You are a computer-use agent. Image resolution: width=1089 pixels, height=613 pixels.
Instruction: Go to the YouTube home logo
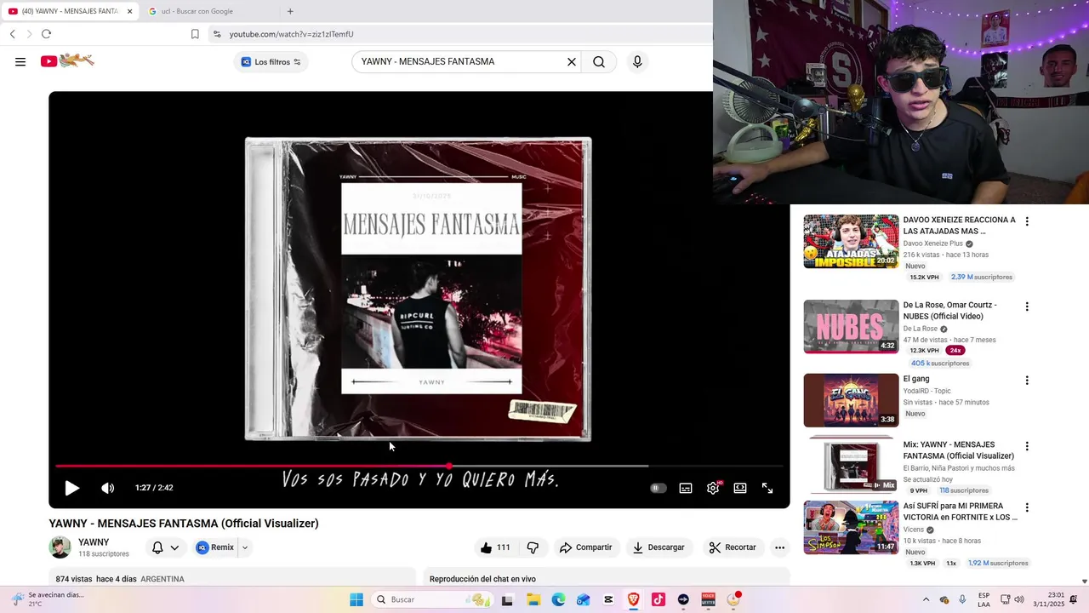(67, 60)
